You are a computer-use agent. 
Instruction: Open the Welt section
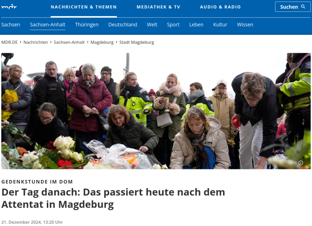pos(152,25)
